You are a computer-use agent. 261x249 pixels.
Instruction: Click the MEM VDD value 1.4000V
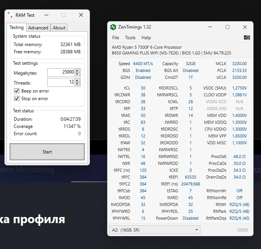[x=239, y=115]
